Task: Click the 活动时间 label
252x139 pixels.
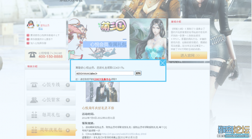Action: click(88, 114)
